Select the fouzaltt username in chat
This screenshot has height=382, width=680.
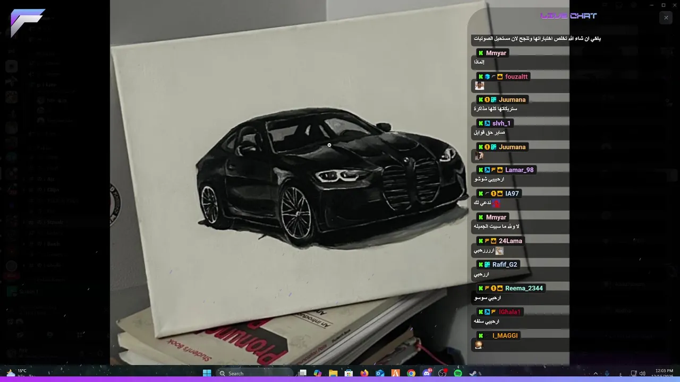516,77
